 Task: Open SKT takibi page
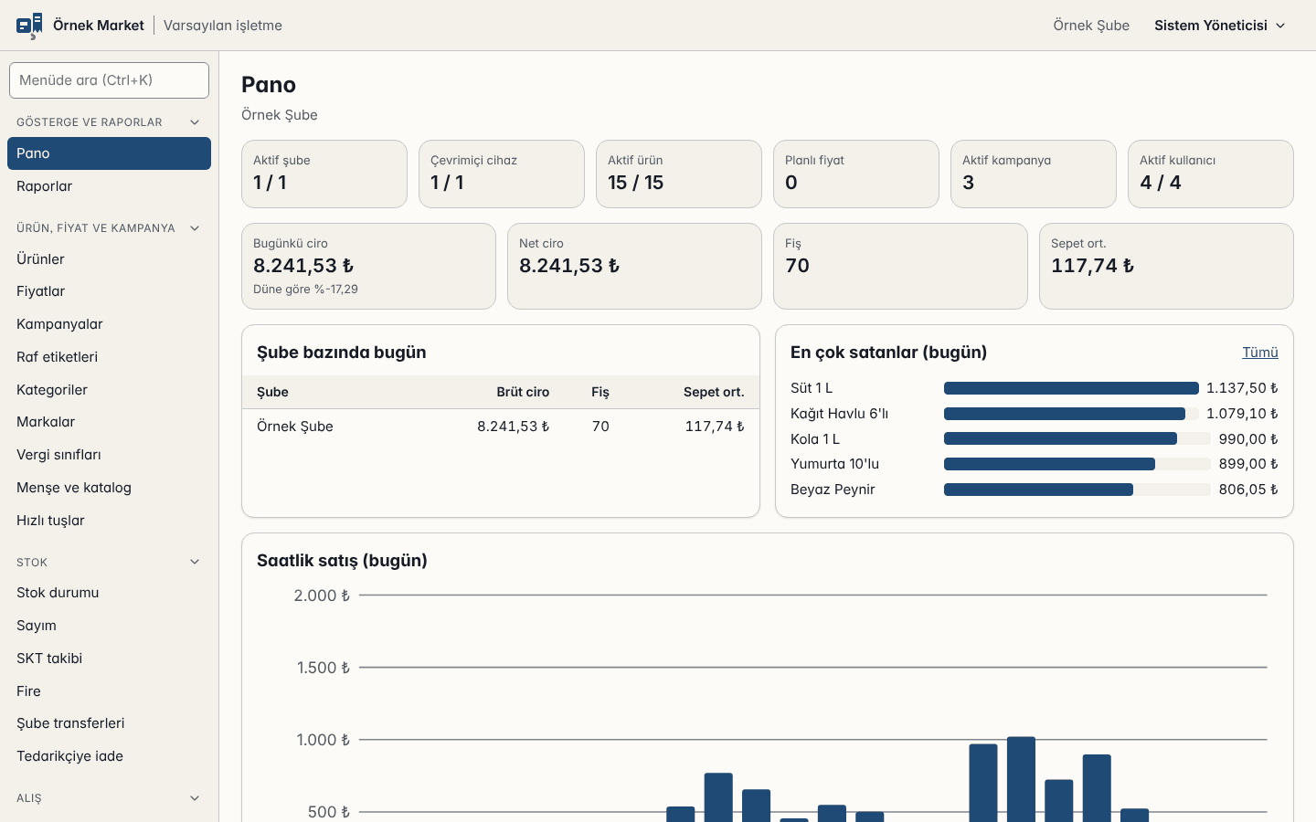tap(109, 659)
